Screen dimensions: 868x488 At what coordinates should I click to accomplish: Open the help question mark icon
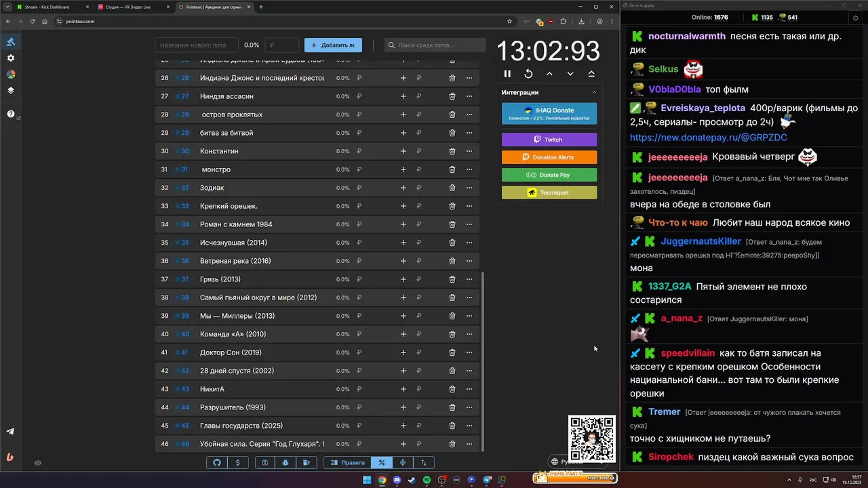pyautogui.click(x=11, y=114)
